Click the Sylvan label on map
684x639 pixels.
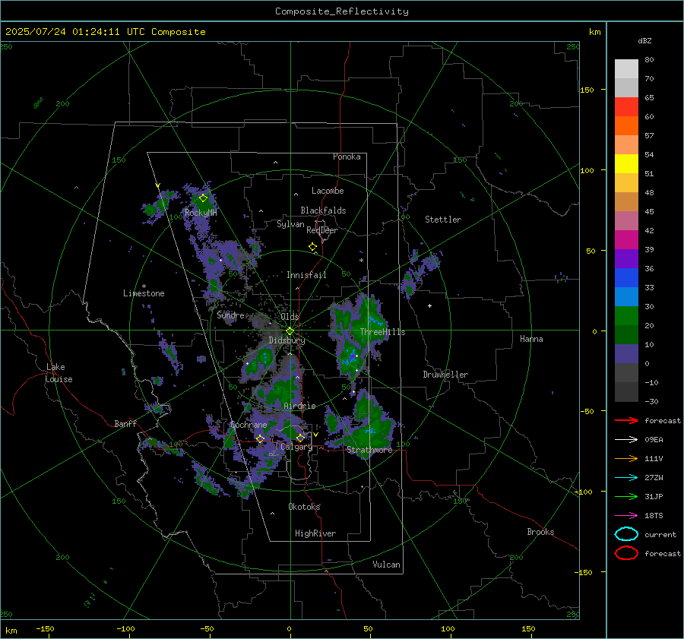click(x=290, y=223)
